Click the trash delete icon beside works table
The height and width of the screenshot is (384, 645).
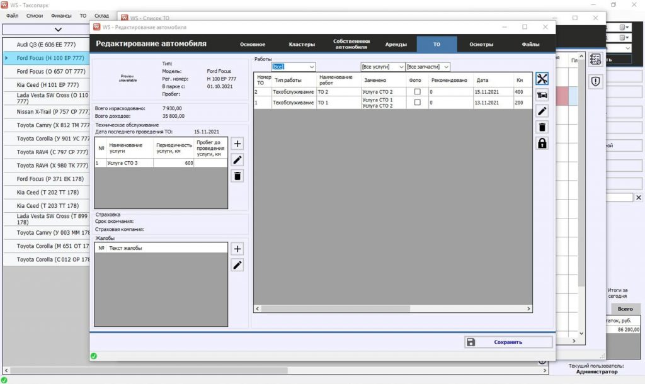coord(542,127)
